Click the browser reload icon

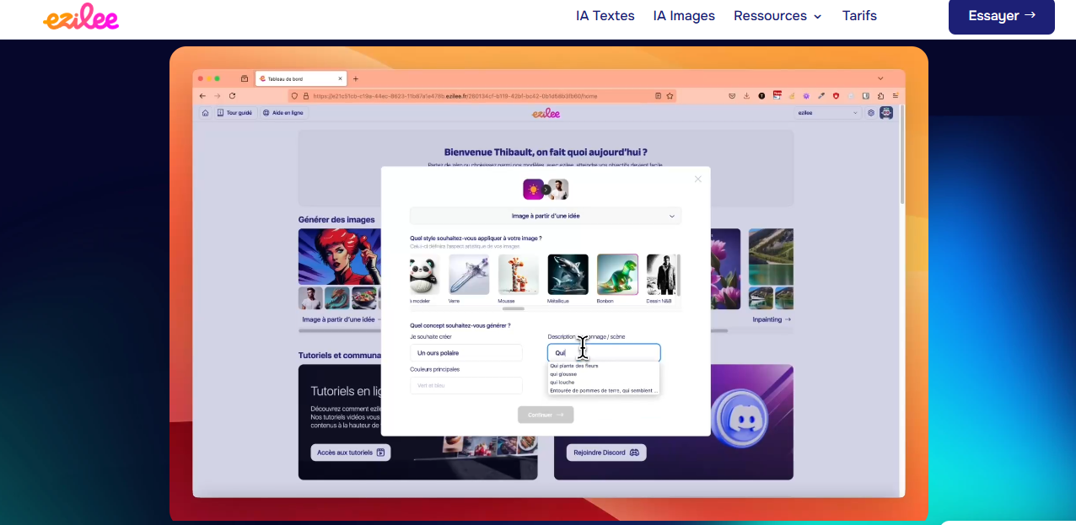point(232,96)
